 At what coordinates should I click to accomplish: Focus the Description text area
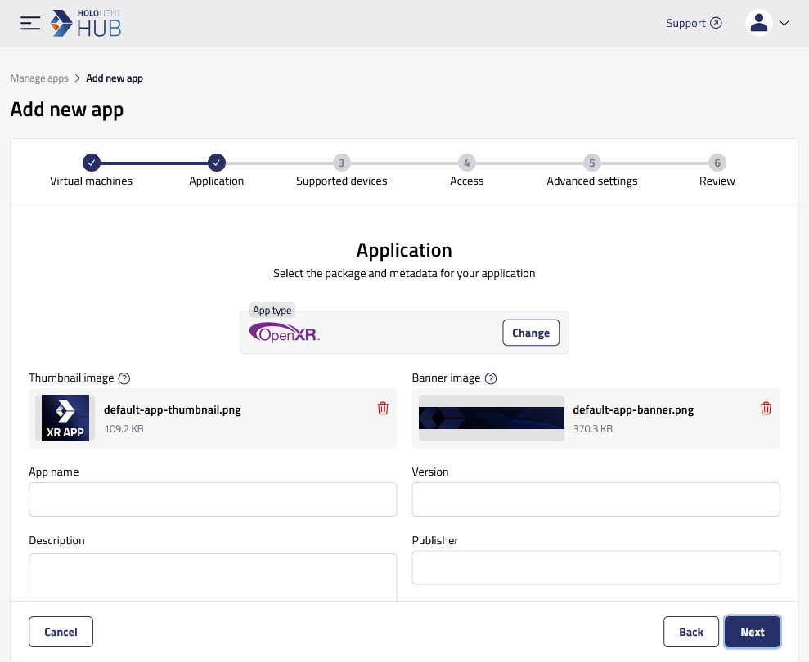(x=213, y=577)
